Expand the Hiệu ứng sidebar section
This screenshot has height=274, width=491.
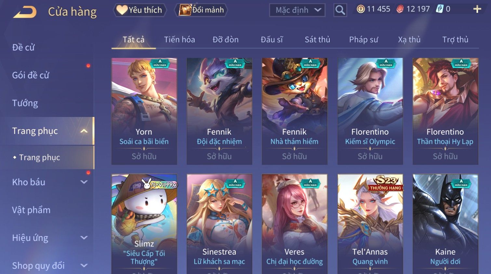84,238
